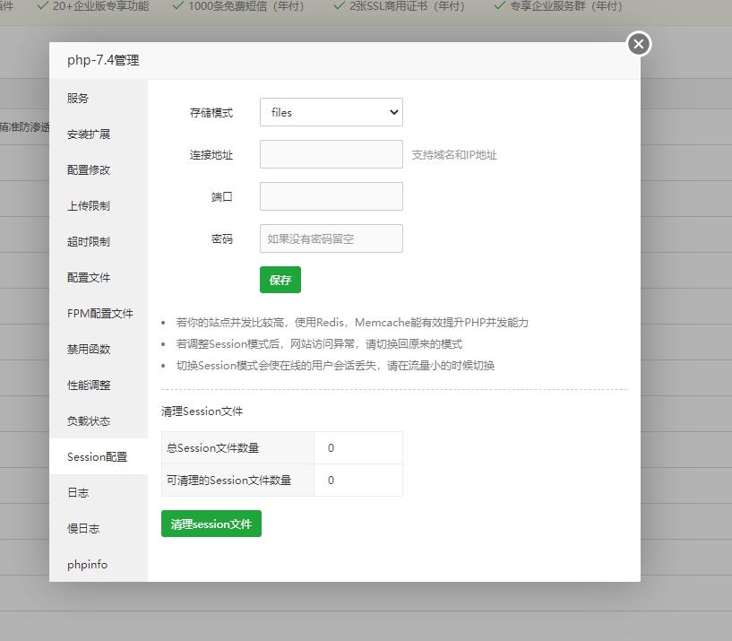Click the 总Session文件数量 table cell
The image size is (732, 641).
coord(237,447)
